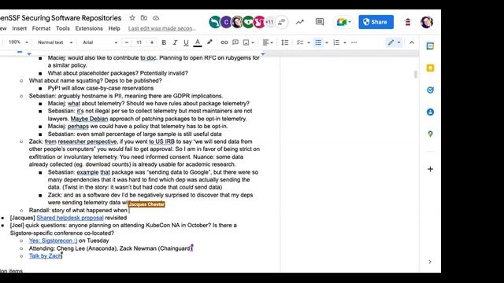
Task: Move document to a folder
Action: point(144,18)
